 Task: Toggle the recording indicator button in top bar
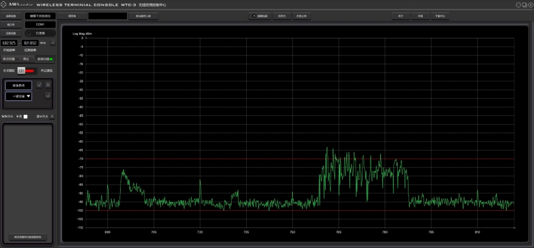260,16
